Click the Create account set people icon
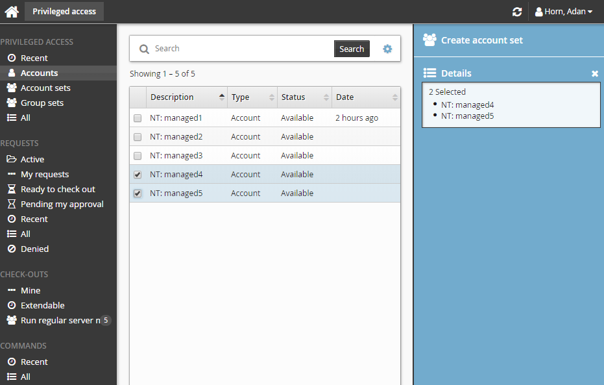Screen dimensions: 604x385 point(429,40)
